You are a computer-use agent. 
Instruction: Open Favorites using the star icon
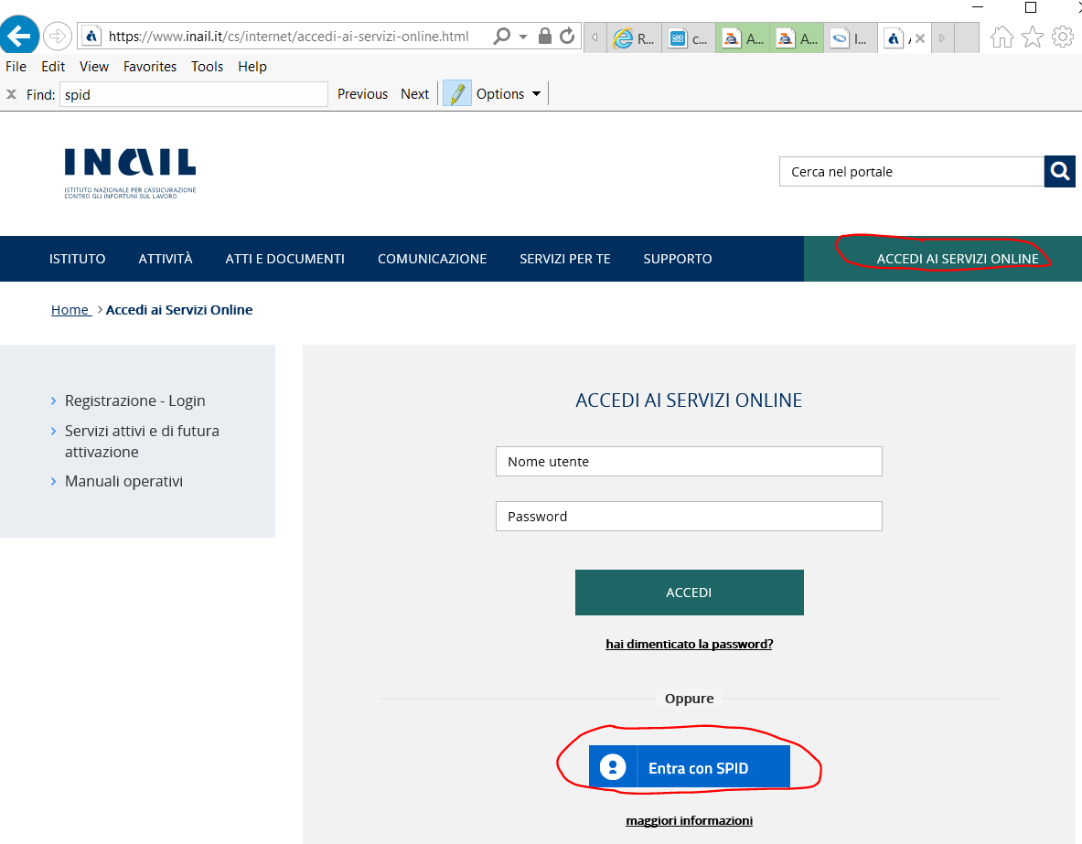point(1033,37)
